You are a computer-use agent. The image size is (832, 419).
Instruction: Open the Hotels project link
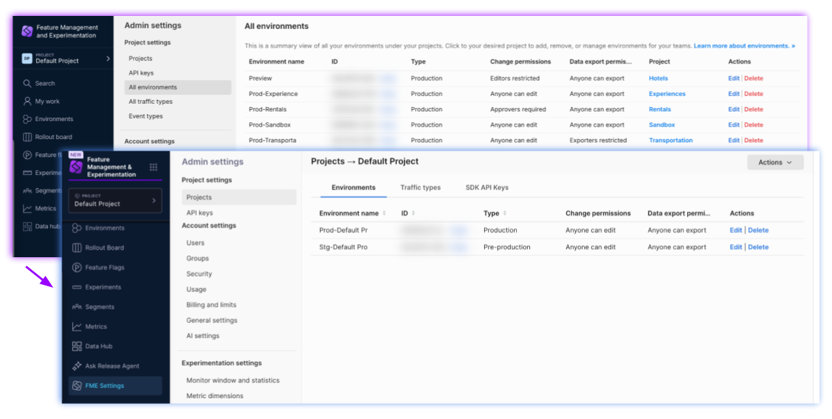point(658,78)
